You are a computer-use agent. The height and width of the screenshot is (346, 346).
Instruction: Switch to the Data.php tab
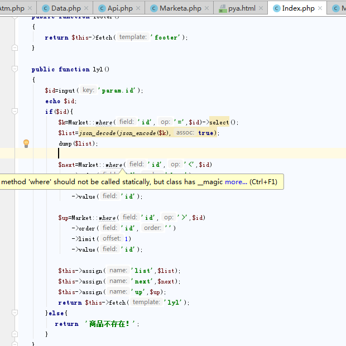point(66,8)
